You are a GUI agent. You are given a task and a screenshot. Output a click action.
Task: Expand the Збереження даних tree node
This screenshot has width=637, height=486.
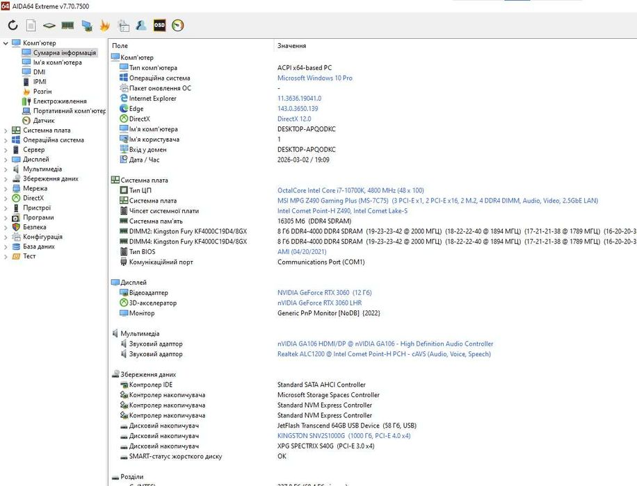[x=6, y=179]
